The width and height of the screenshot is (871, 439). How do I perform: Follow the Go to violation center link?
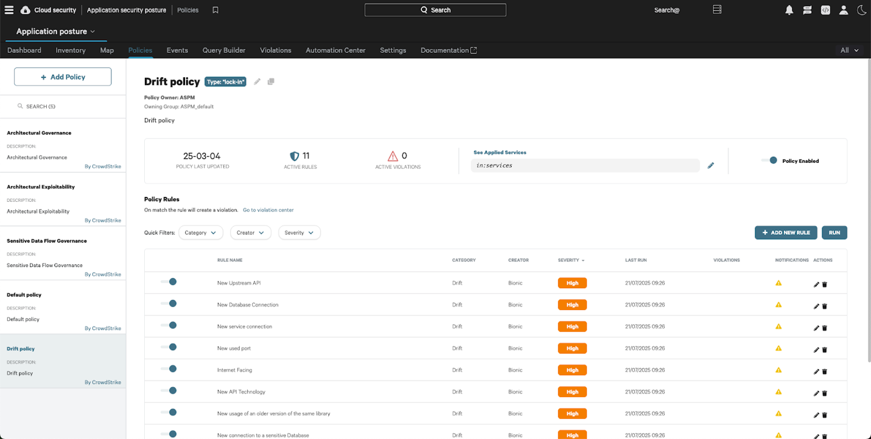pyautogui.click(x=268, y=210)
